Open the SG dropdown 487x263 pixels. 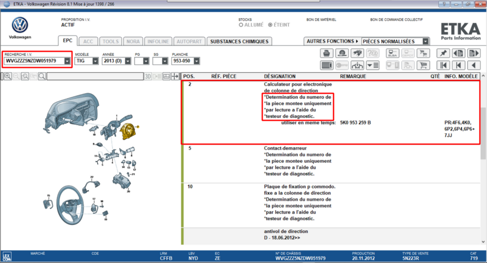[164, 61]
